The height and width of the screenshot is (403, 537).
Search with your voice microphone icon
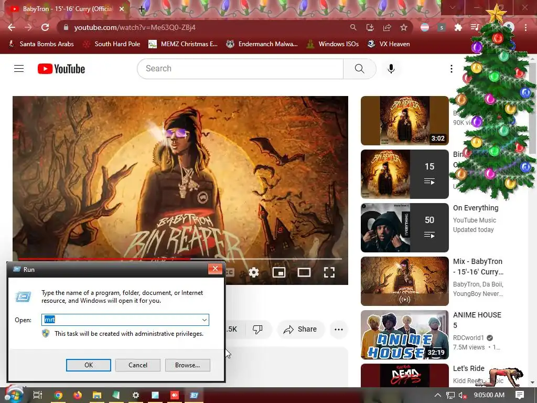391,69
